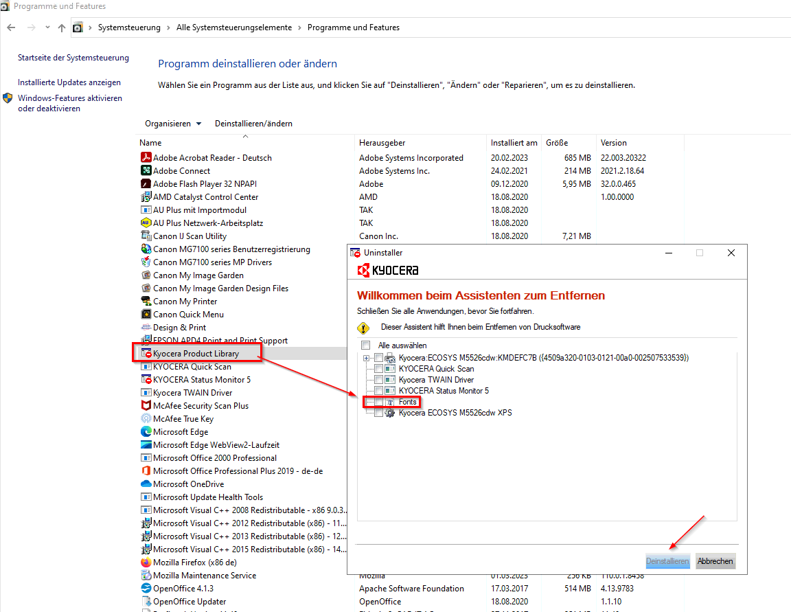Click the Kyocera ECOSYS M5526cdw XPS gear icon

click(x=390, y=413)
